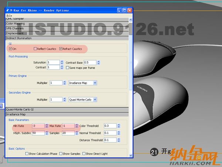Maximize the Render Options window
Image resolution: width=222 pixels, height=167 pixels.
click(125, 10)
